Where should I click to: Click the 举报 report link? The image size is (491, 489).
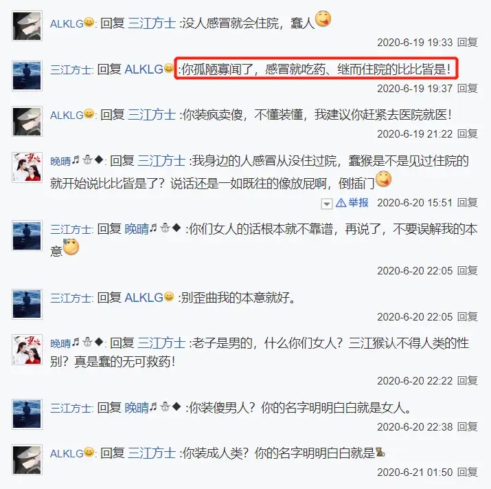tap(358, 203)
